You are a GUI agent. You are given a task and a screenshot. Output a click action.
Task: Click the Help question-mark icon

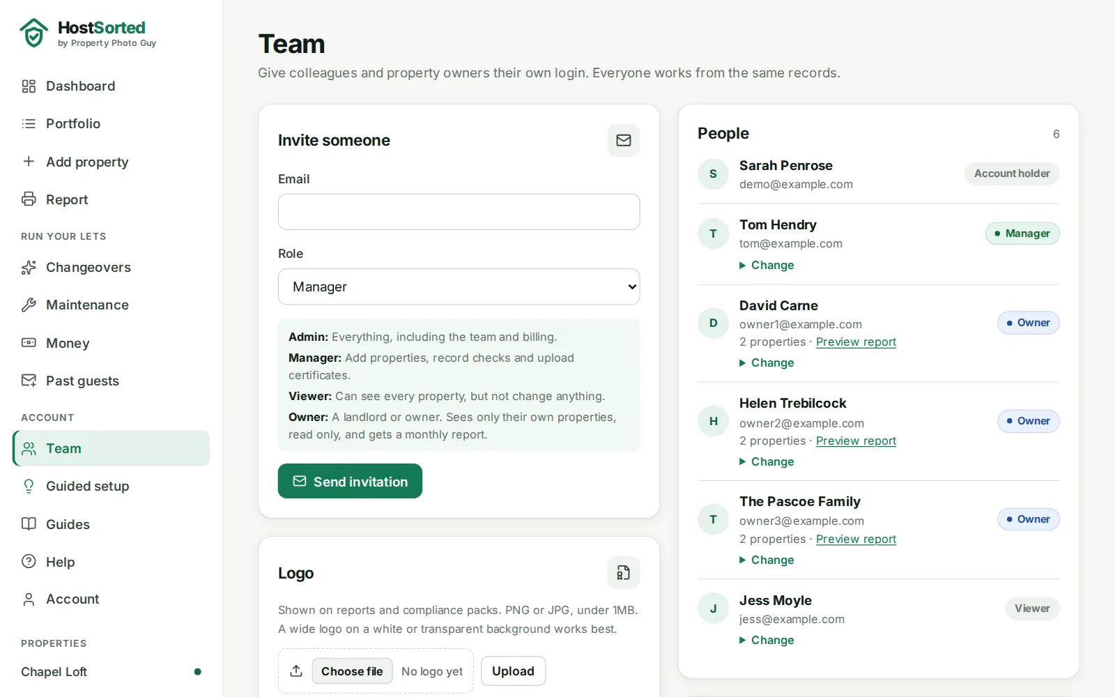(29, 562)
